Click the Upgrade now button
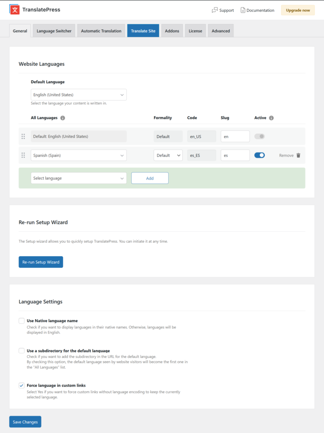 pyautogui.click(x=298, y=10)
